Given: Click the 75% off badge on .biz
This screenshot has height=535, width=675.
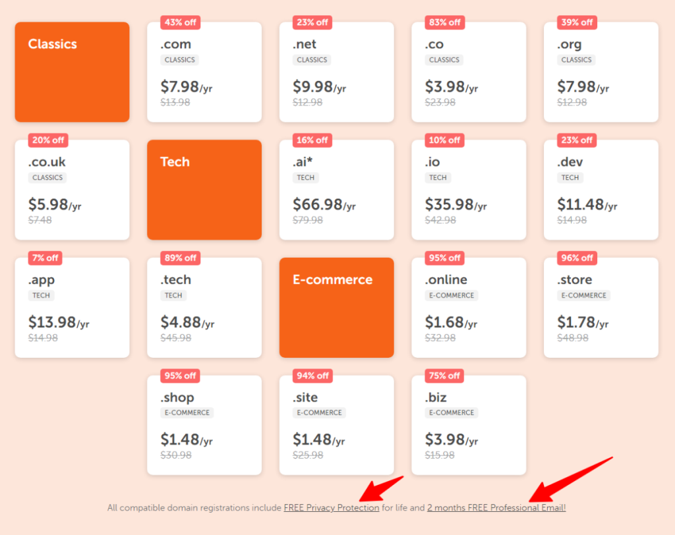Looking at the screenshot, I should (x=445, y=376).
